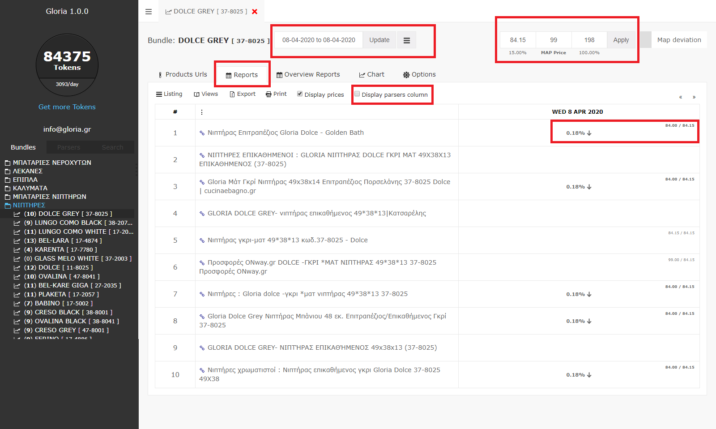Open the date range options menu icon

406,40
